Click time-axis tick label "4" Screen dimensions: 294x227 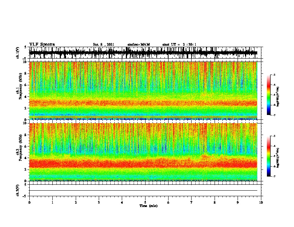tap(122, 203)
